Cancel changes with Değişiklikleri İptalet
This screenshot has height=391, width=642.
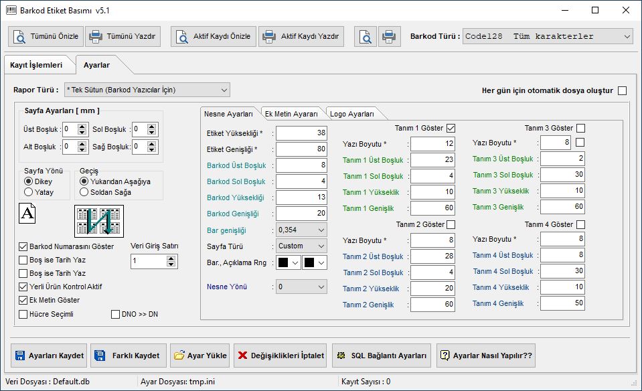click(x=280, y=356)
